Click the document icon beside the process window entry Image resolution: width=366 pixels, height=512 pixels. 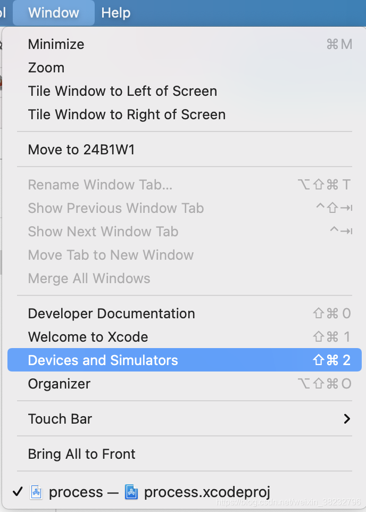coord(36,492)
